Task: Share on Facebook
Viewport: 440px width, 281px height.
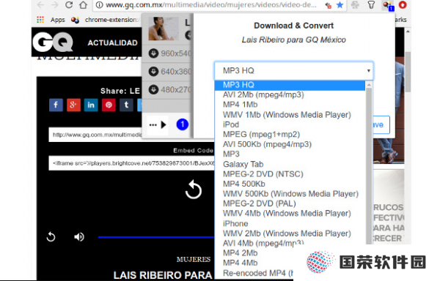Action: pos(56,105)
